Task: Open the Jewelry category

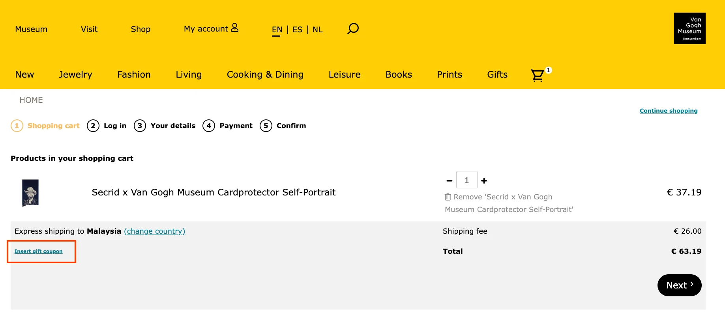Action: [75, 74]
